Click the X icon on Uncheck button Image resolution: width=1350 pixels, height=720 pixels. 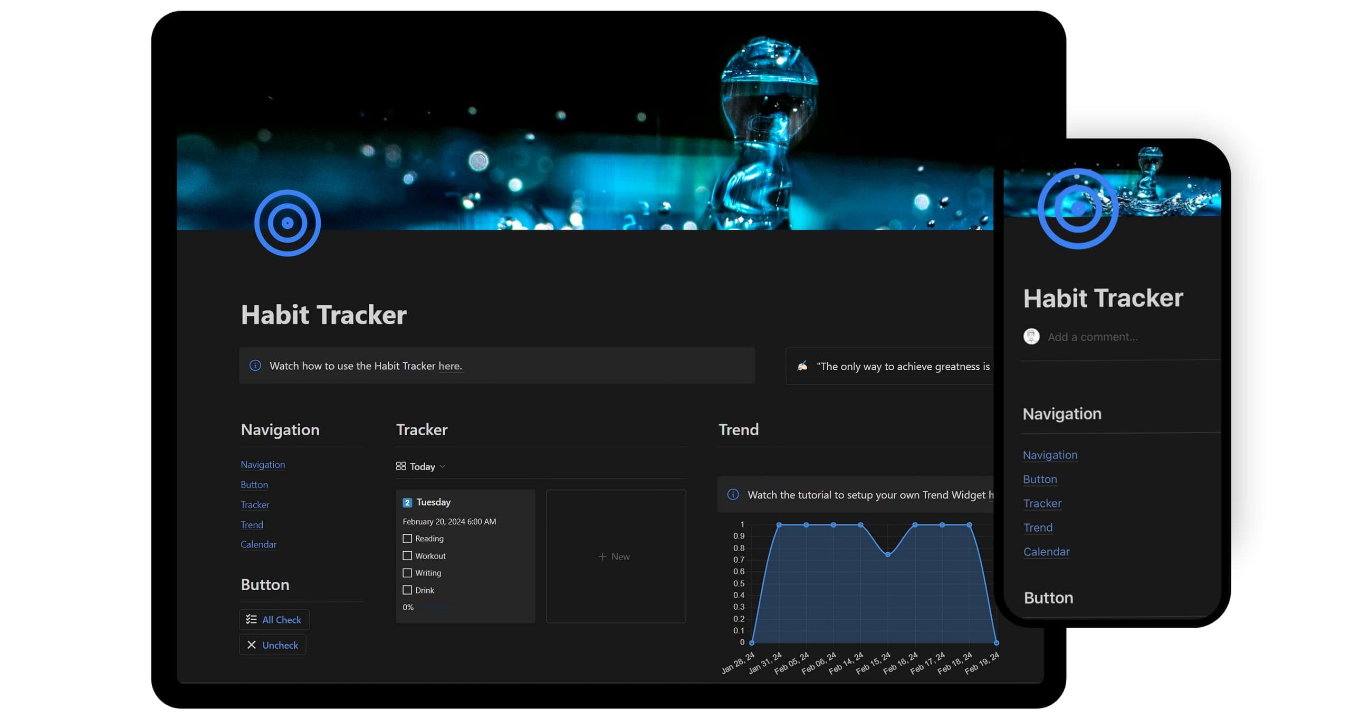point(252,645)
